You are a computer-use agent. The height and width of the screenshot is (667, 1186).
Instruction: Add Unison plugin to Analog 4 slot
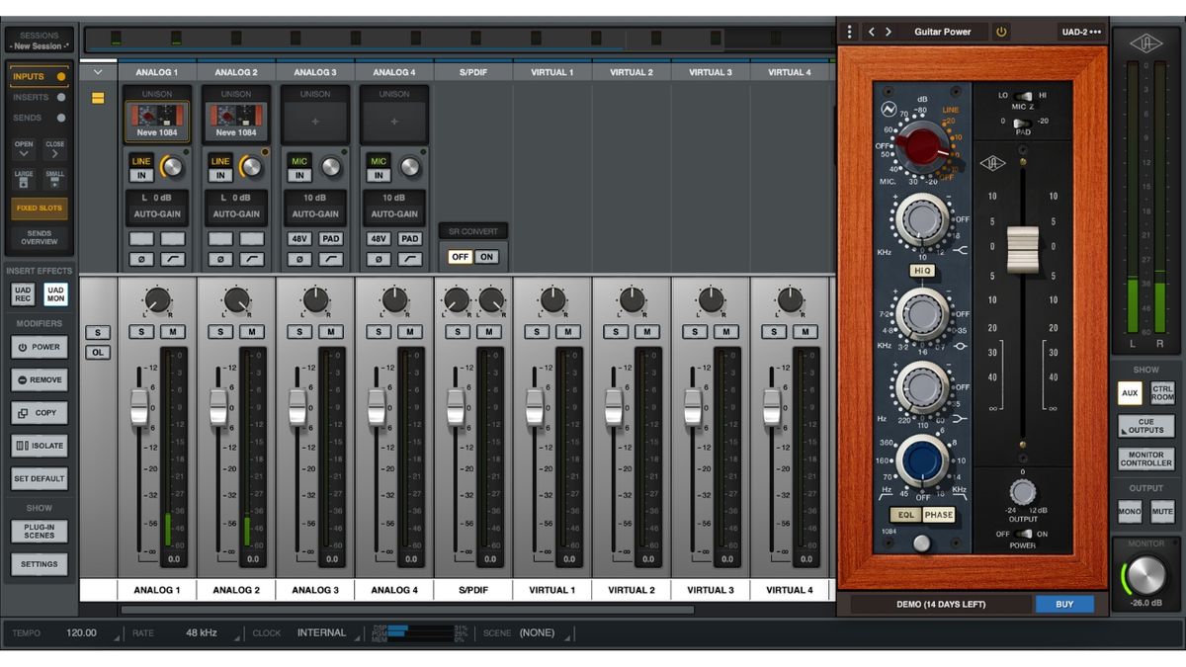coord(394,122)
